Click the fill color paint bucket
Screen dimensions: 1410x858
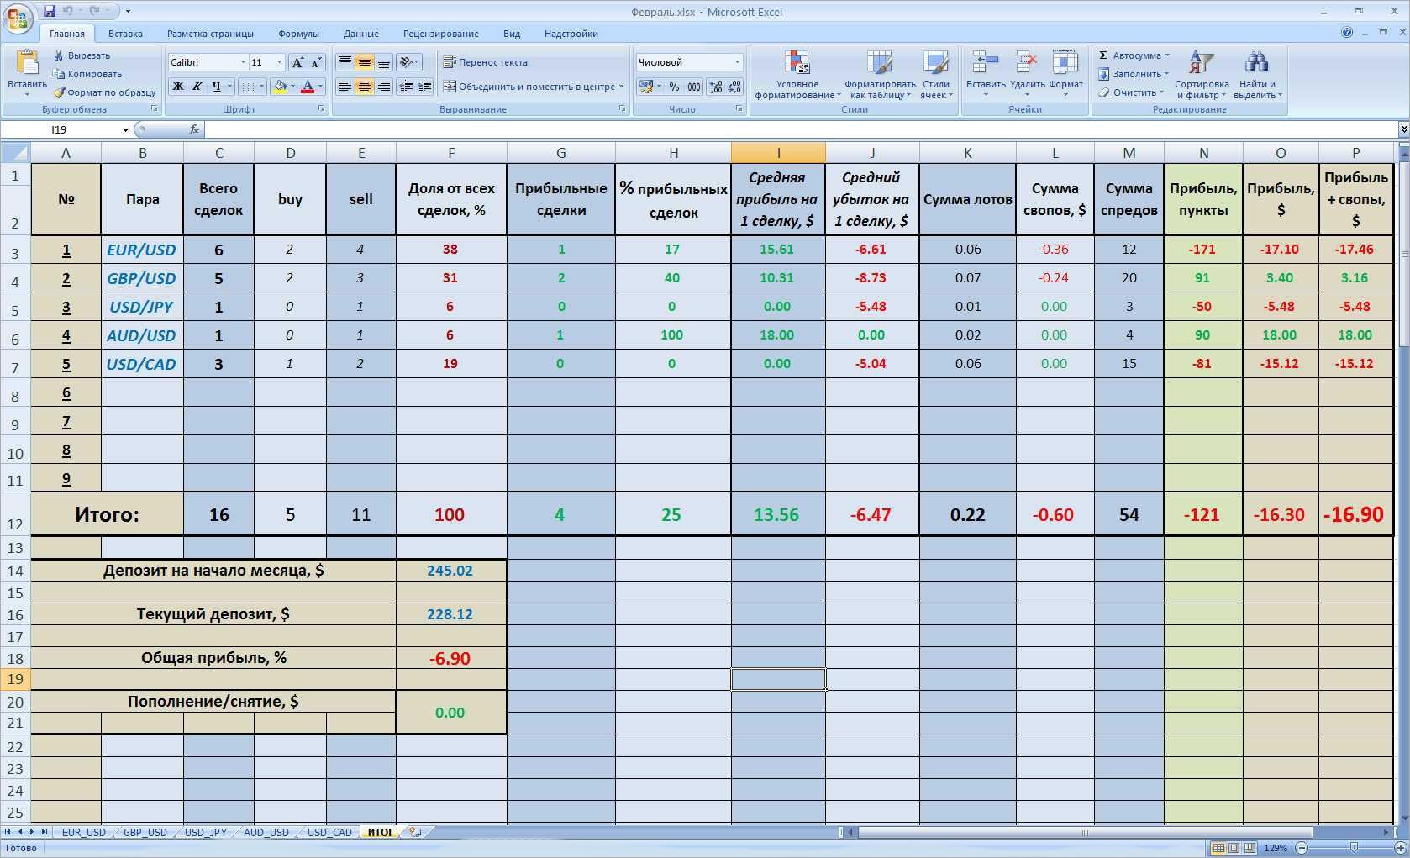[x=280, y=87]
